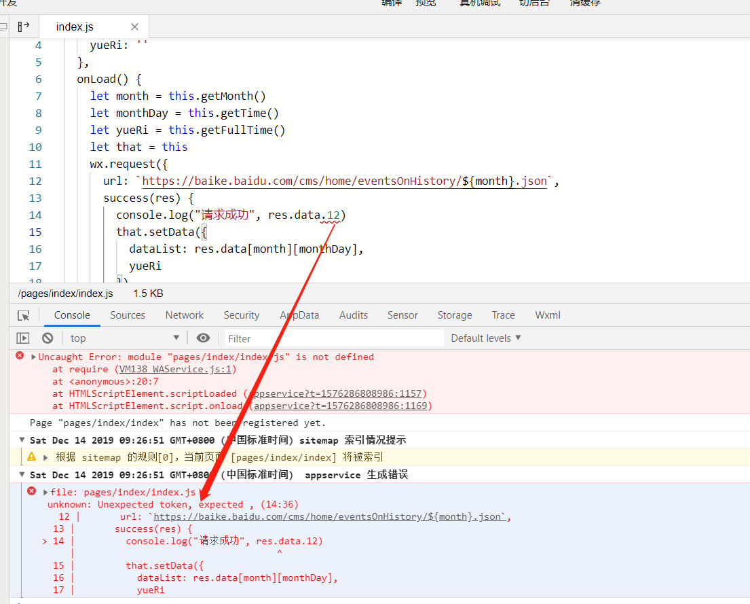Open the Sensor tab

pos(402,315)
